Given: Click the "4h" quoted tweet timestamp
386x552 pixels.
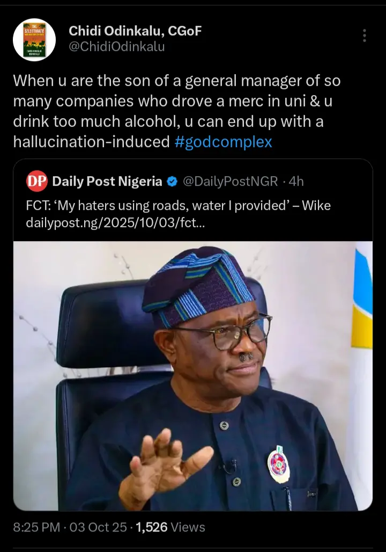Looking at the screenshot, I should 296,181.
